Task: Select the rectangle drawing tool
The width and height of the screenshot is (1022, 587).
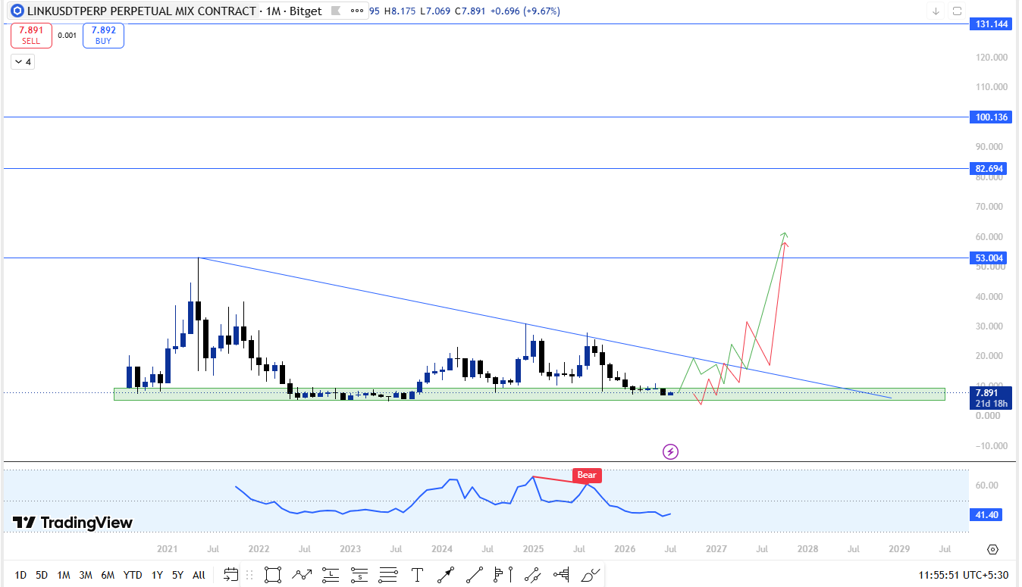Action: coord(273,575)
